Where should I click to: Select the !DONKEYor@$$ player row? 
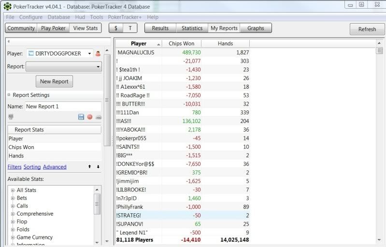[x=183, y=164]
